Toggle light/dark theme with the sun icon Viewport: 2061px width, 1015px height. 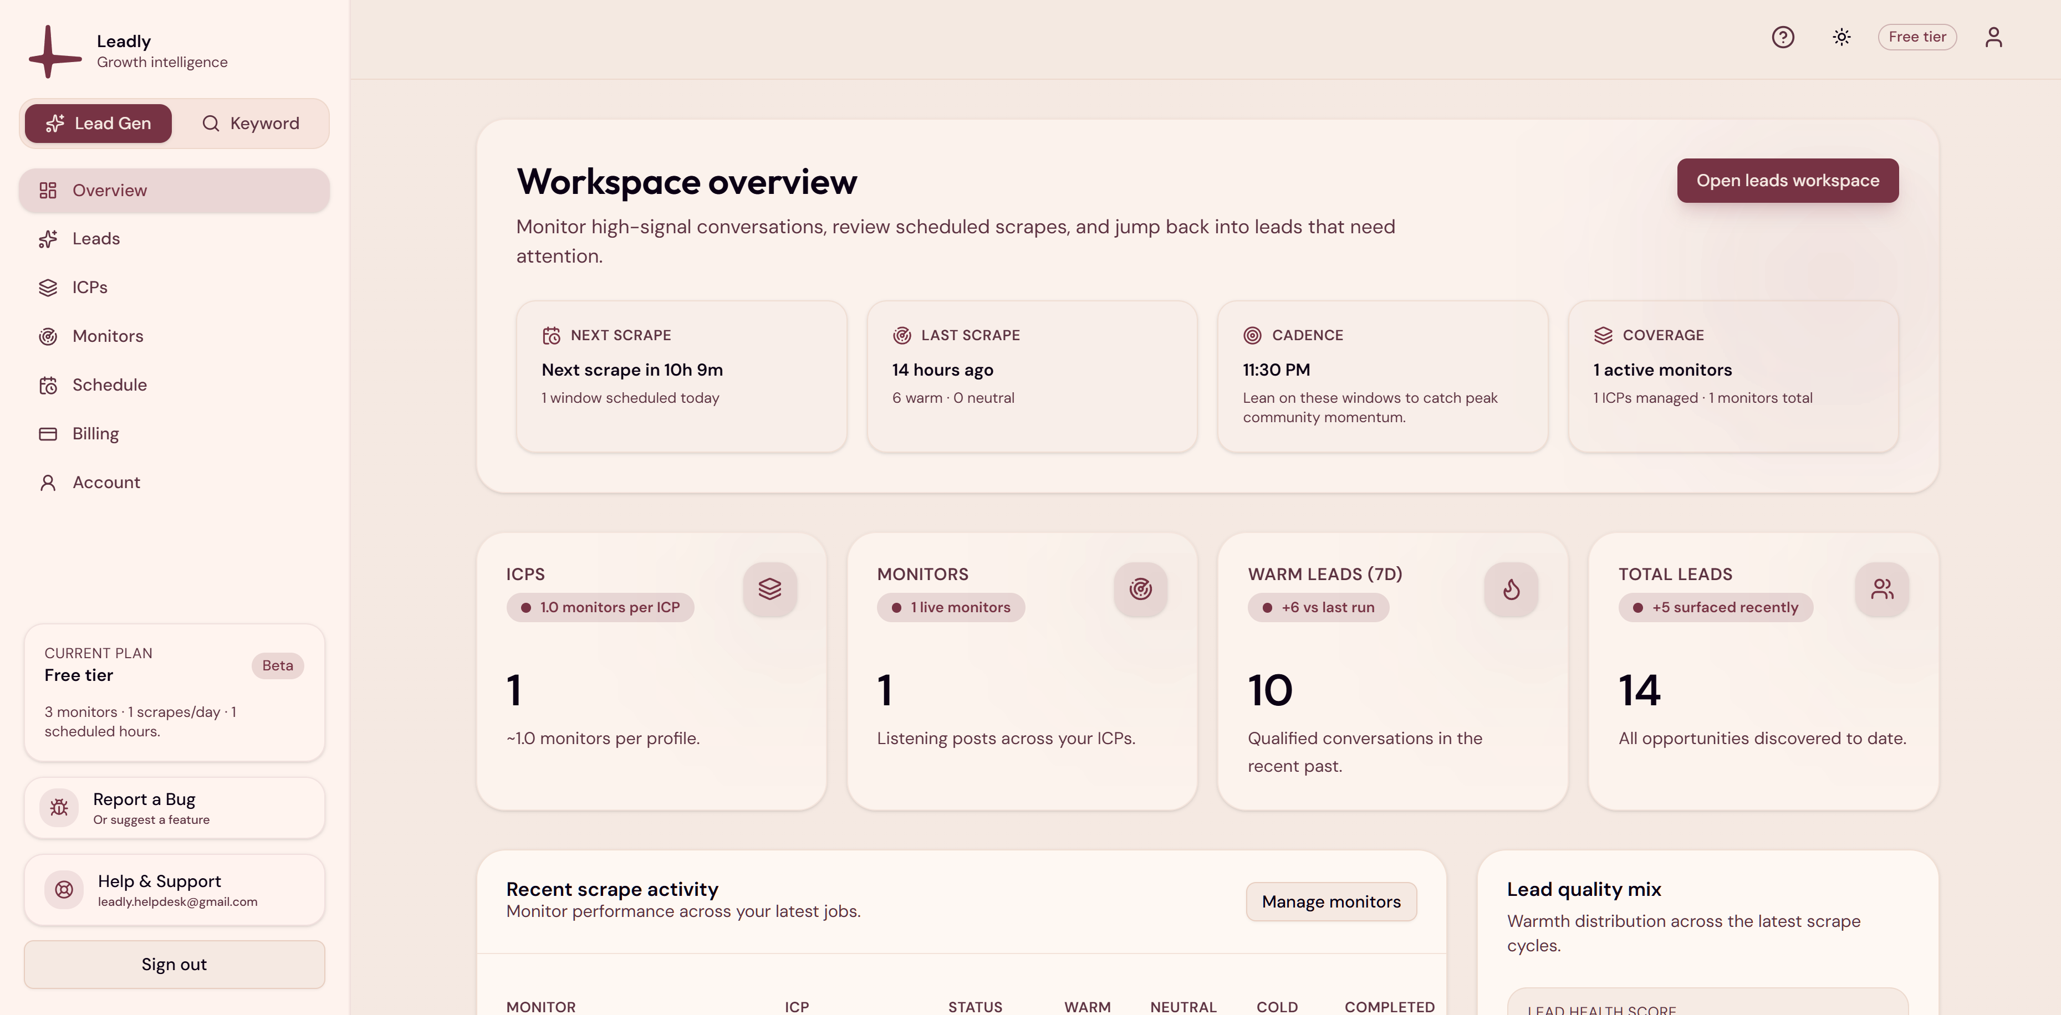pos(1841,37)
